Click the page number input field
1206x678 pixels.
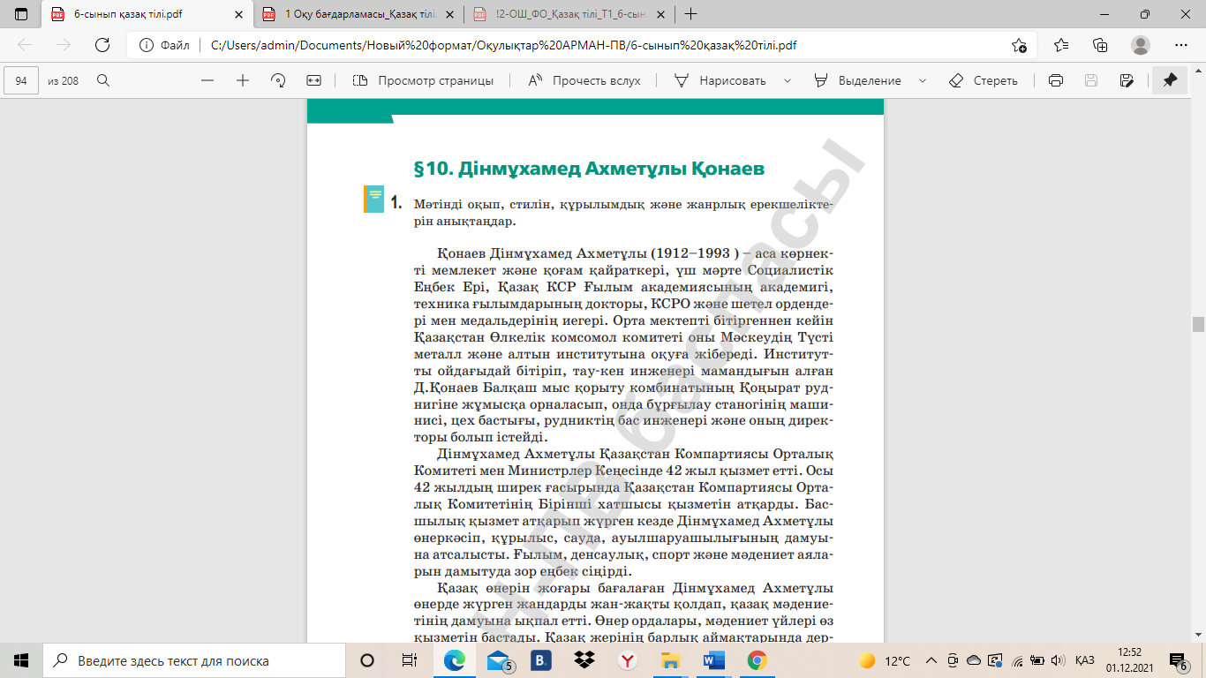(x=22, y=80)
